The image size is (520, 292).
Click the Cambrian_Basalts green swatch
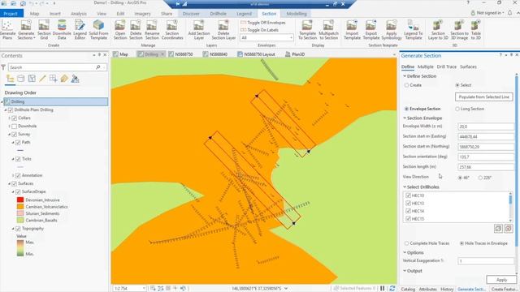20,220
